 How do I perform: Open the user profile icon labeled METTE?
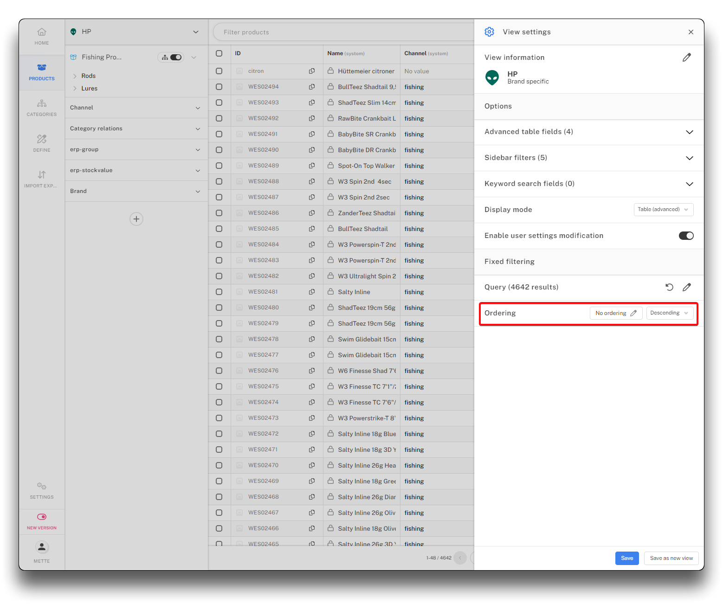tap(42, 547)
